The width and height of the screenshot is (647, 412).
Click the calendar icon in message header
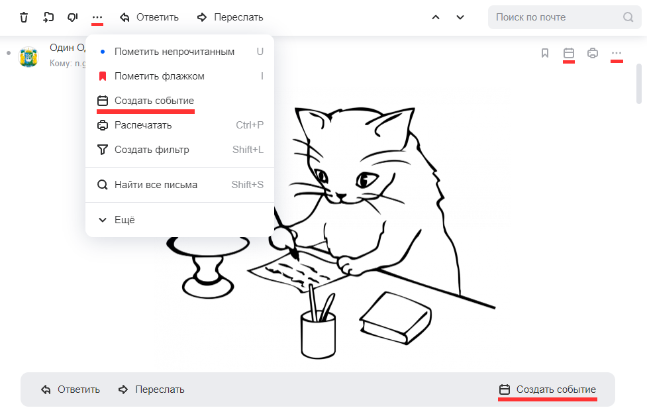pos(568,53)
